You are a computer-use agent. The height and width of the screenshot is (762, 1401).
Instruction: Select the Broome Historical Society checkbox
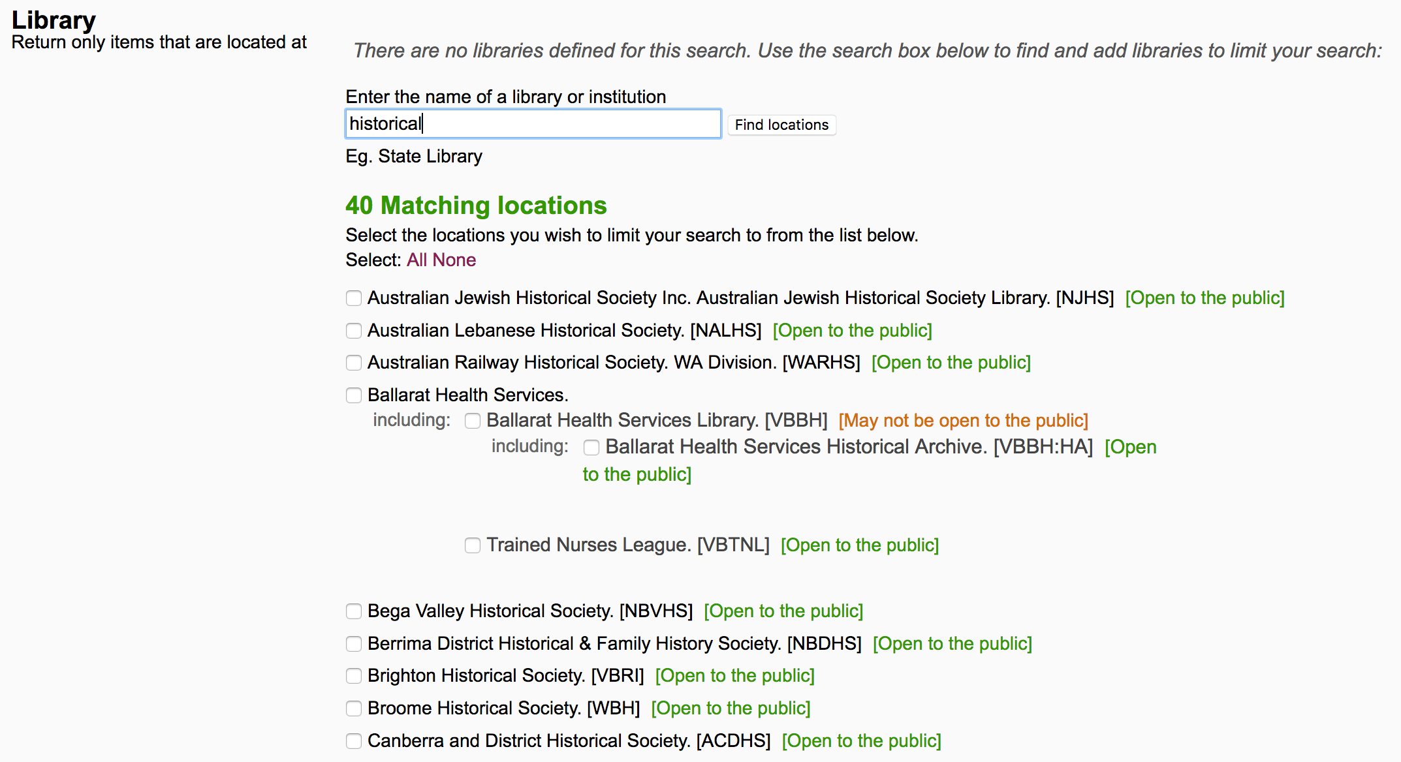[x=353, y=709]
